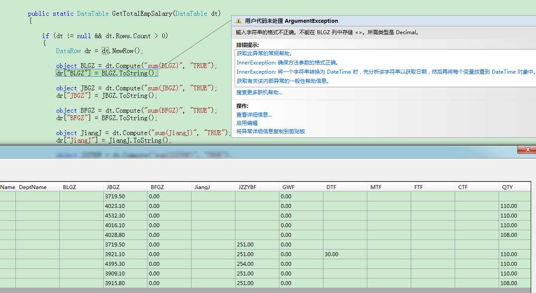
Task: Select JBGZ cell 3915.80
Action: point(126,283)
